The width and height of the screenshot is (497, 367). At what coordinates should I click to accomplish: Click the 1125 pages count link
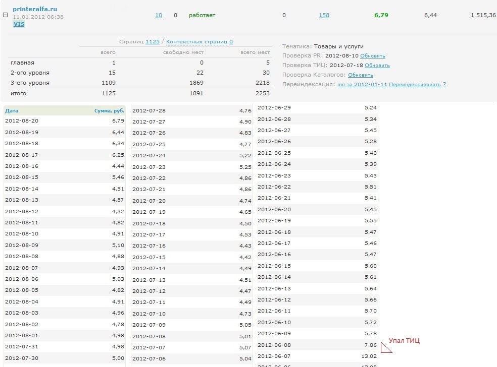point(153,42)
